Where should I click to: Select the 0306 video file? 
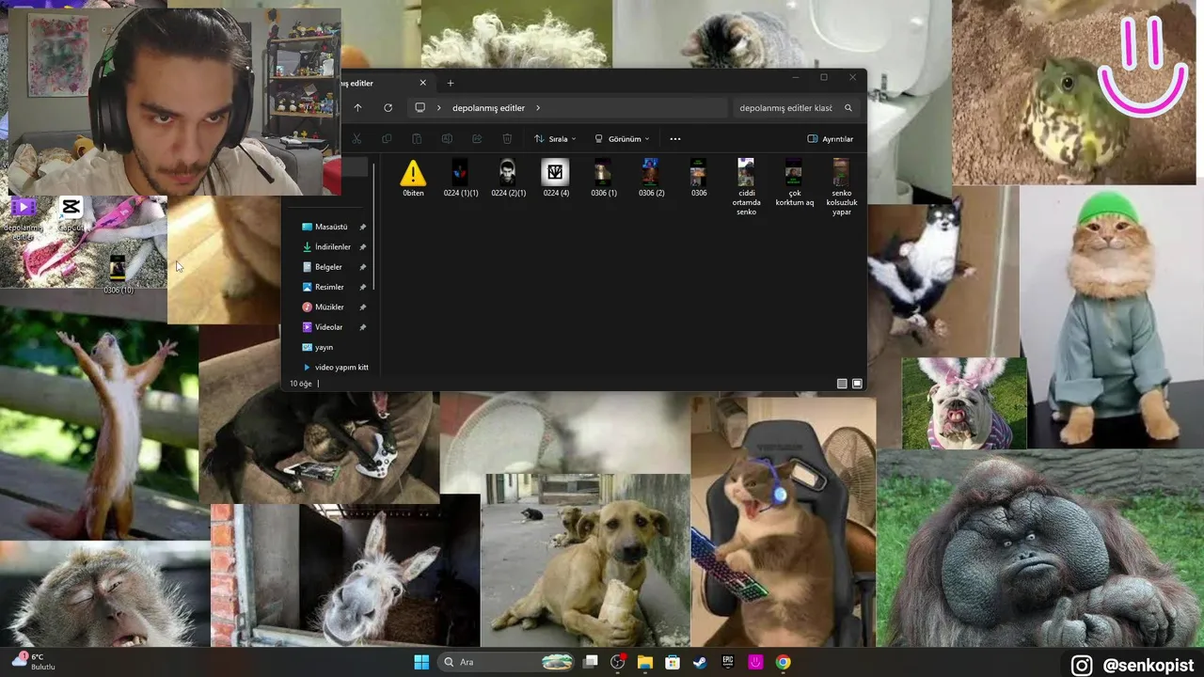[x=699, y=179]
